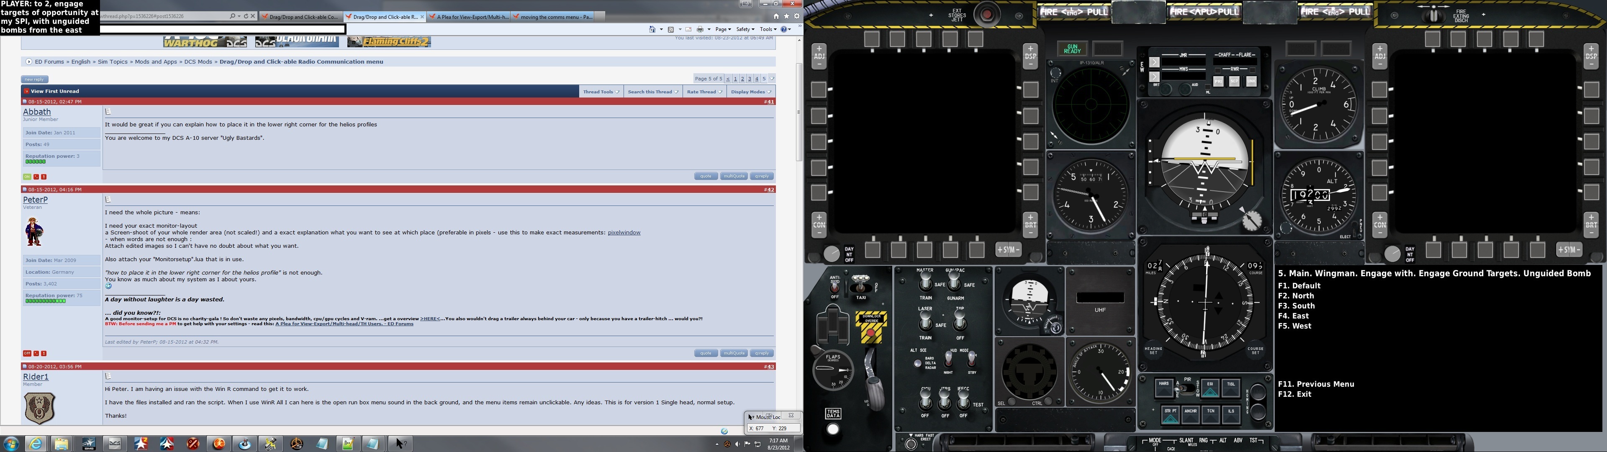This screenshot has width=1607, height=452.
Task: Open the page navigation dropdown after page 5
Action: click(x=772, y=79)
